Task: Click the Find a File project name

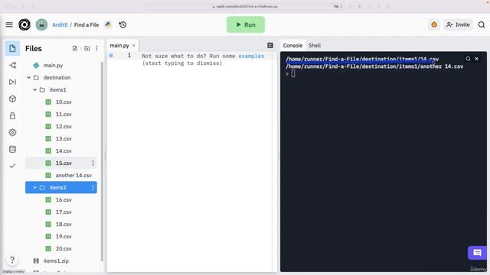Action: point(87,24)
